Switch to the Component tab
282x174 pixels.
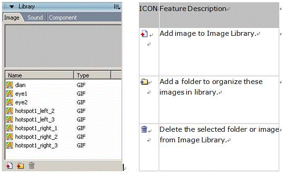click(63, 17)
